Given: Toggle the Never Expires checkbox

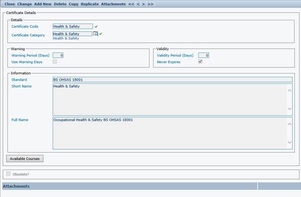Looking at the screenshot, I should coord(200,61).
